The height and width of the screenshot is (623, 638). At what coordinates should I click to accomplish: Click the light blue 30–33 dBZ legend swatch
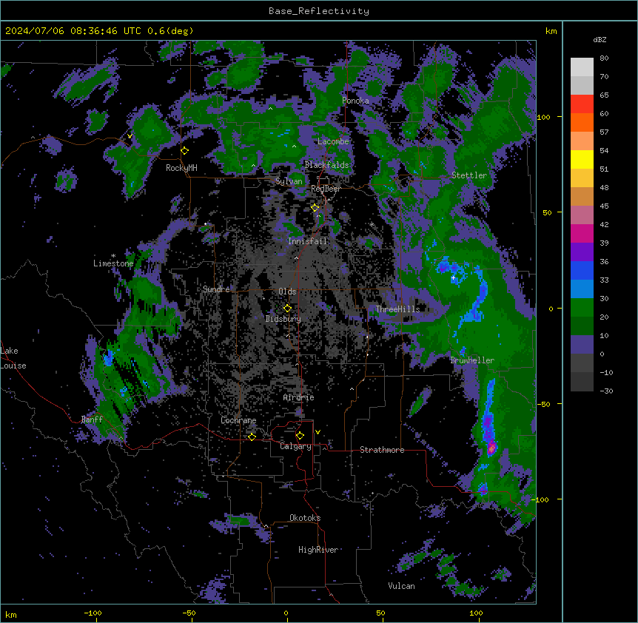pyautogui.click(x=582, y=289)
